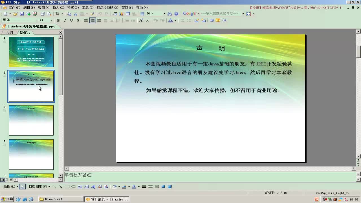This screenshot has width=361, height=203.
Task: Switch to the 大纲 (Outline) tab
Action: click(x=10, y=33)
